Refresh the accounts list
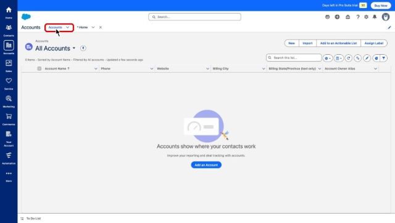This screenshot has width=395, height=223. (348, 58)
